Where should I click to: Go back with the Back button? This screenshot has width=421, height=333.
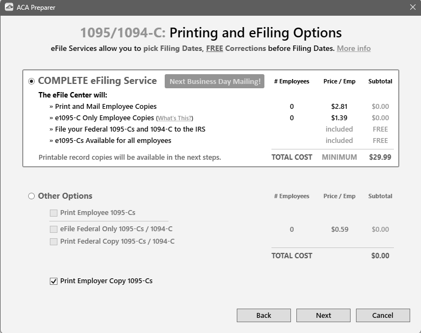263,315
